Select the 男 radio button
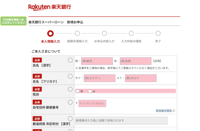200x131 pixels. pos(78,91)
